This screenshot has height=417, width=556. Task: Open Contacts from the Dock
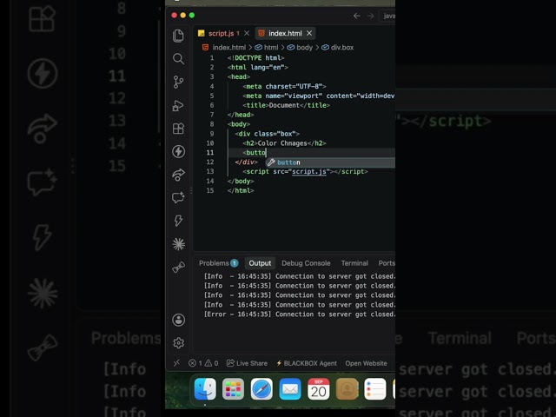click(347, 388)
